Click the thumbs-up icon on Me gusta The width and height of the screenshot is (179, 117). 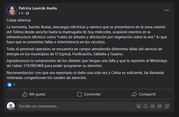[25, 94]
